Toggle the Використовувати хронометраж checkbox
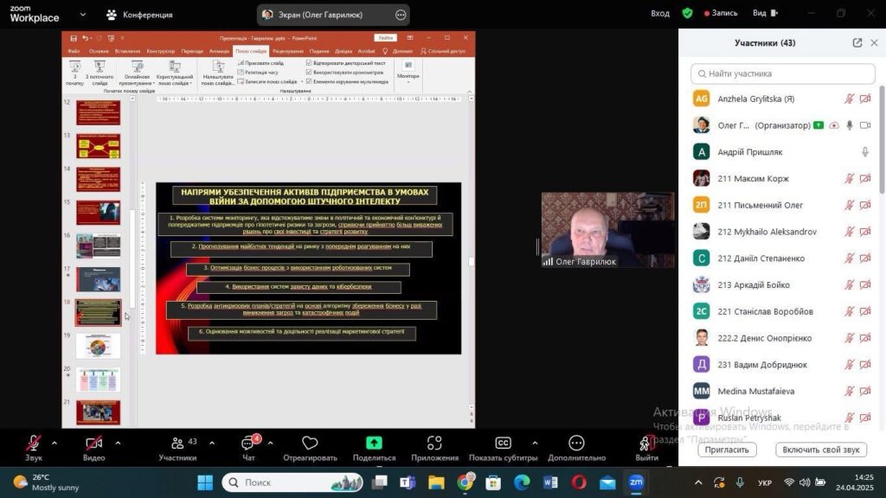 pyautogui.click(x=310, y=73)
